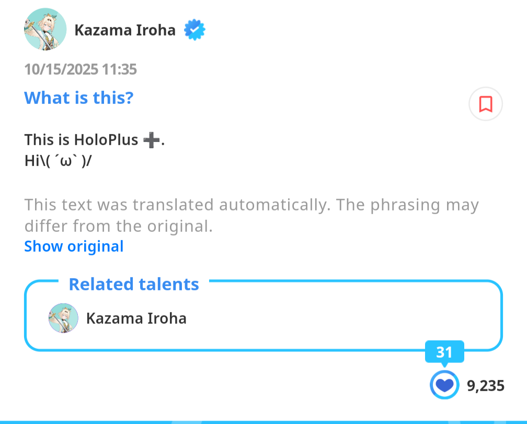Click the word "HoloPlus" in the post

[x=106, y=140]
